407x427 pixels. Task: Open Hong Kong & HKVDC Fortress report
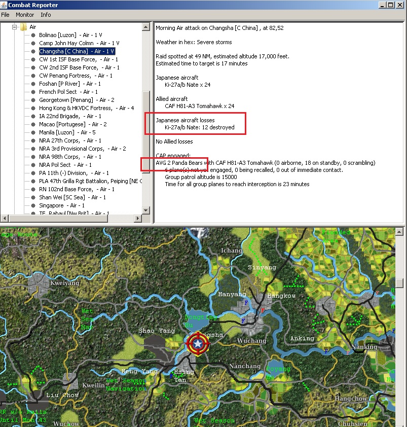click(87, 108)
